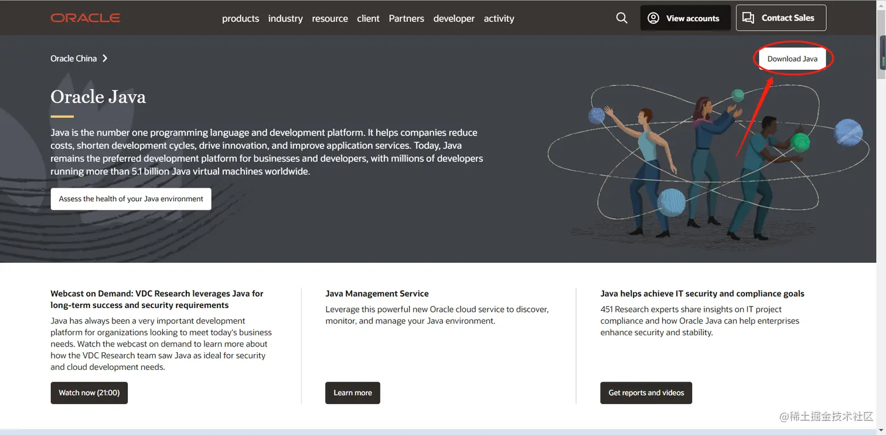Click the View accounts button
The image size is (886, 435).
pyautogui.click(x=686, y=18)
